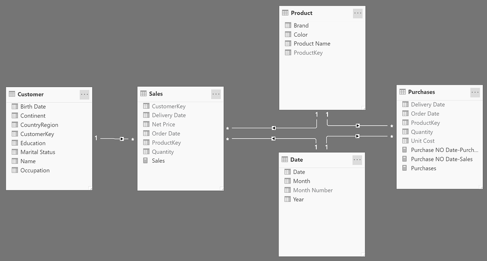Select the Month Number field in Date
487x261 pixels.
point(312,190)
